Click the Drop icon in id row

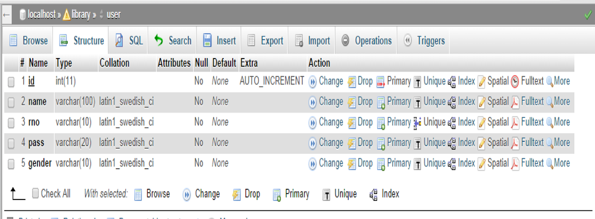[352, 81]
